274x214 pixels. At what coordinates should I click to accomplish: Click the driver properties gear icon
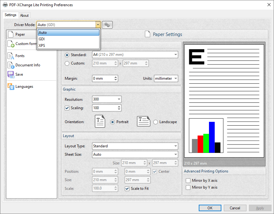click(x=107, y=25)
